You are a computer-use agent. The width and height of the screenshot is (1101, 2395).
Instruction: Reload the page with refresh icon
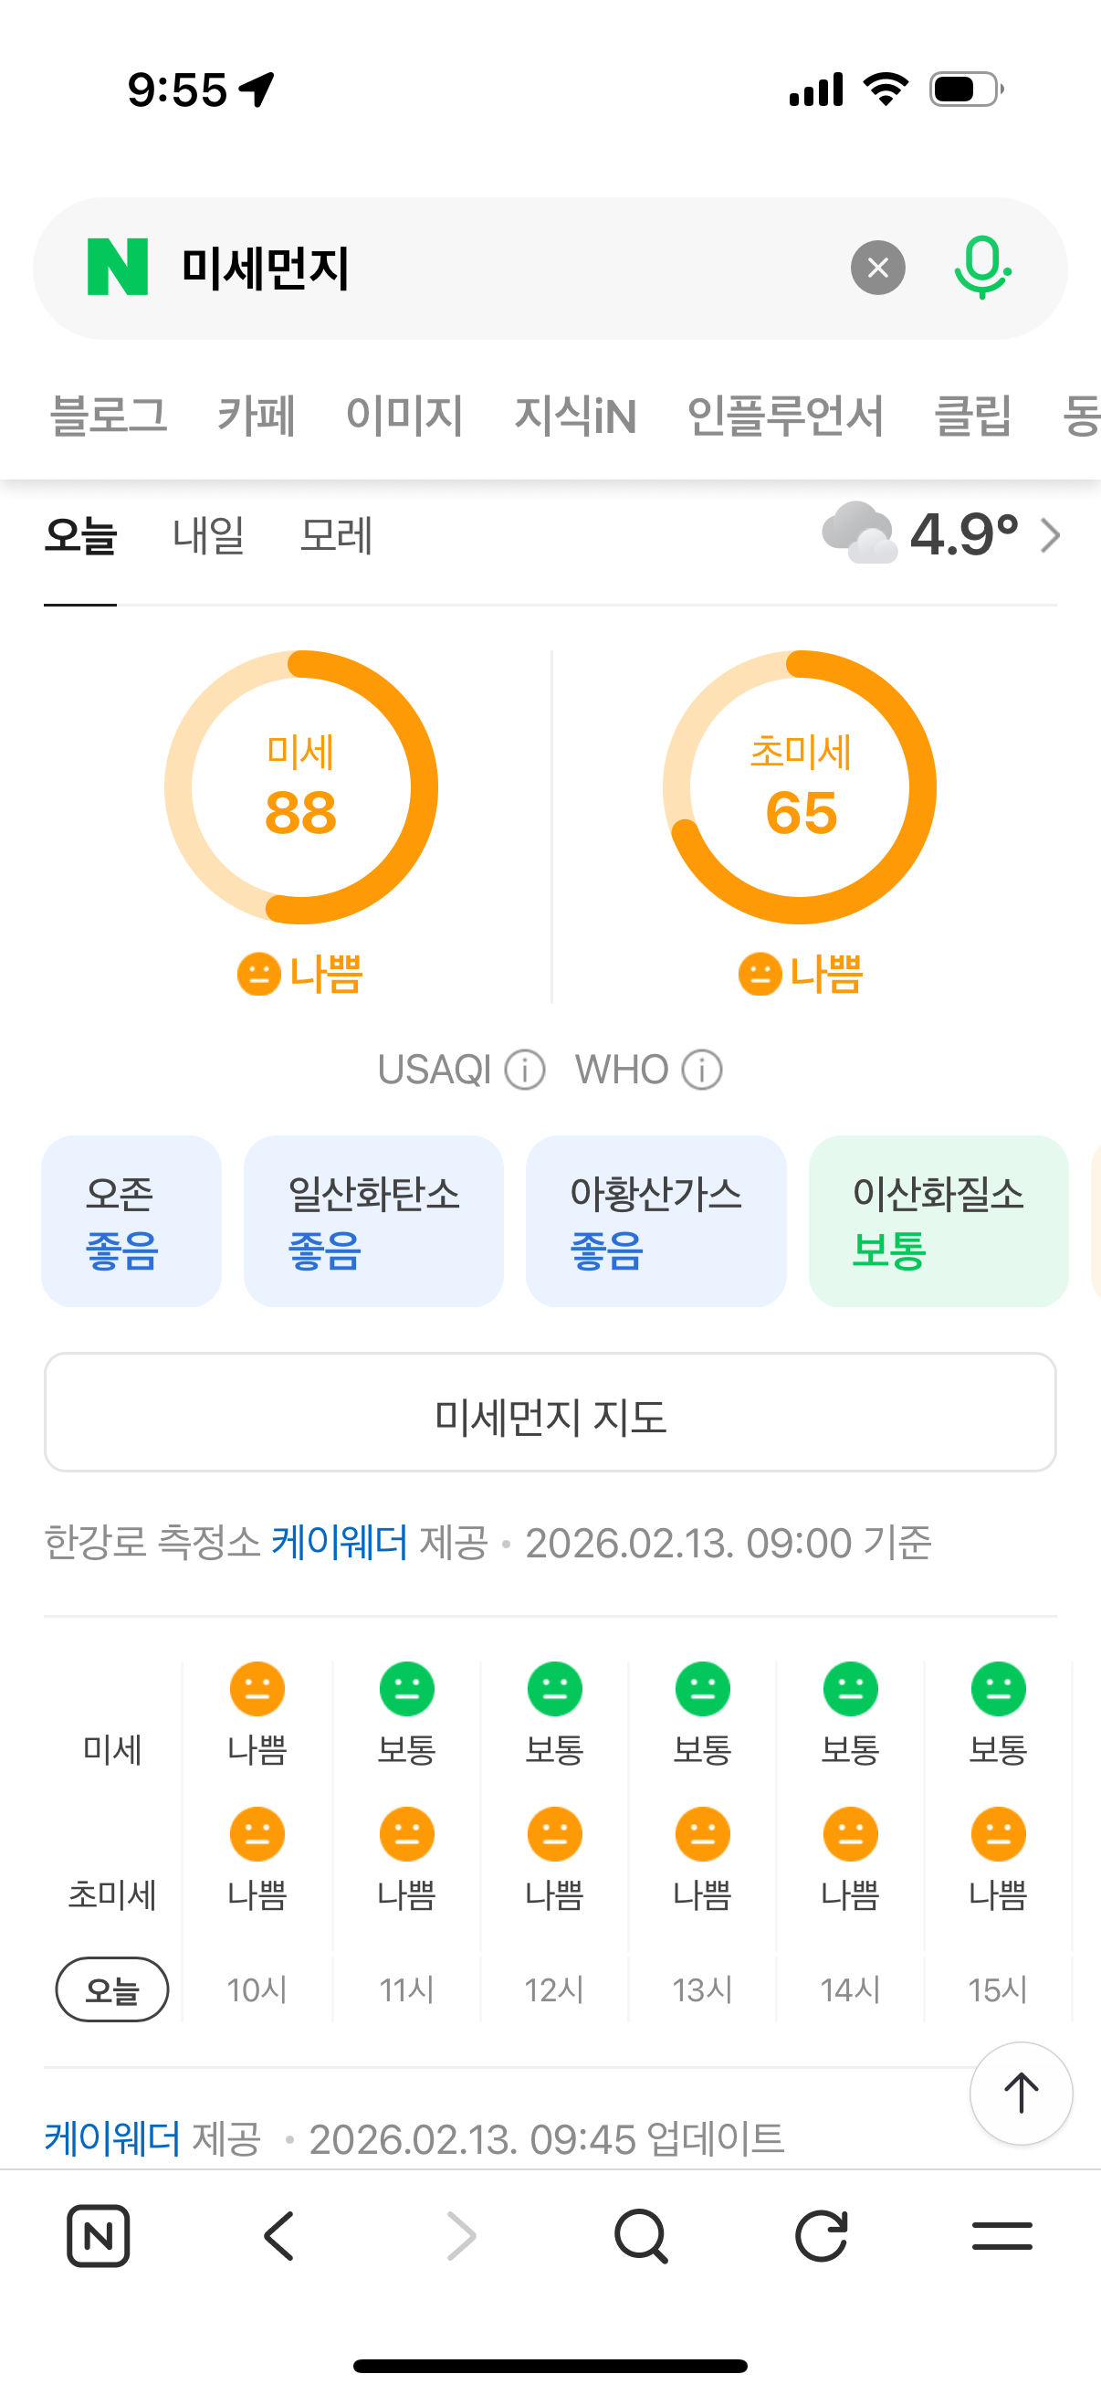click(822, 2235)
